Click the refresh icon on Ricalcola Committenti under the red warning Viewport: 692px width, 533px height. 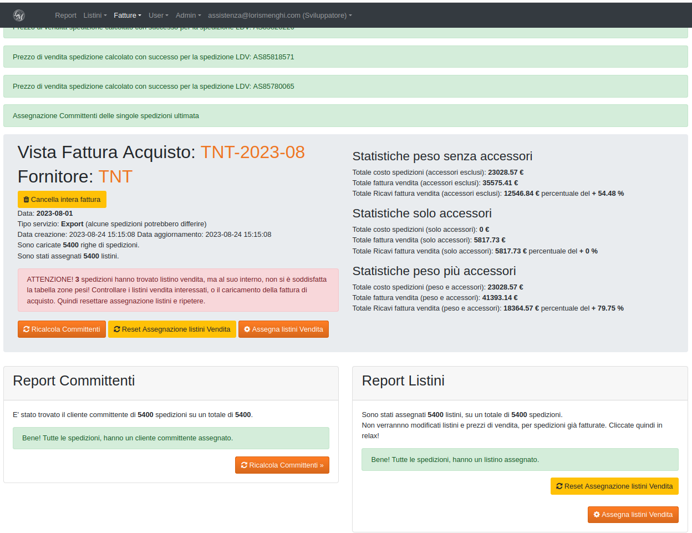pyautogui.click(x=26, y=329)
